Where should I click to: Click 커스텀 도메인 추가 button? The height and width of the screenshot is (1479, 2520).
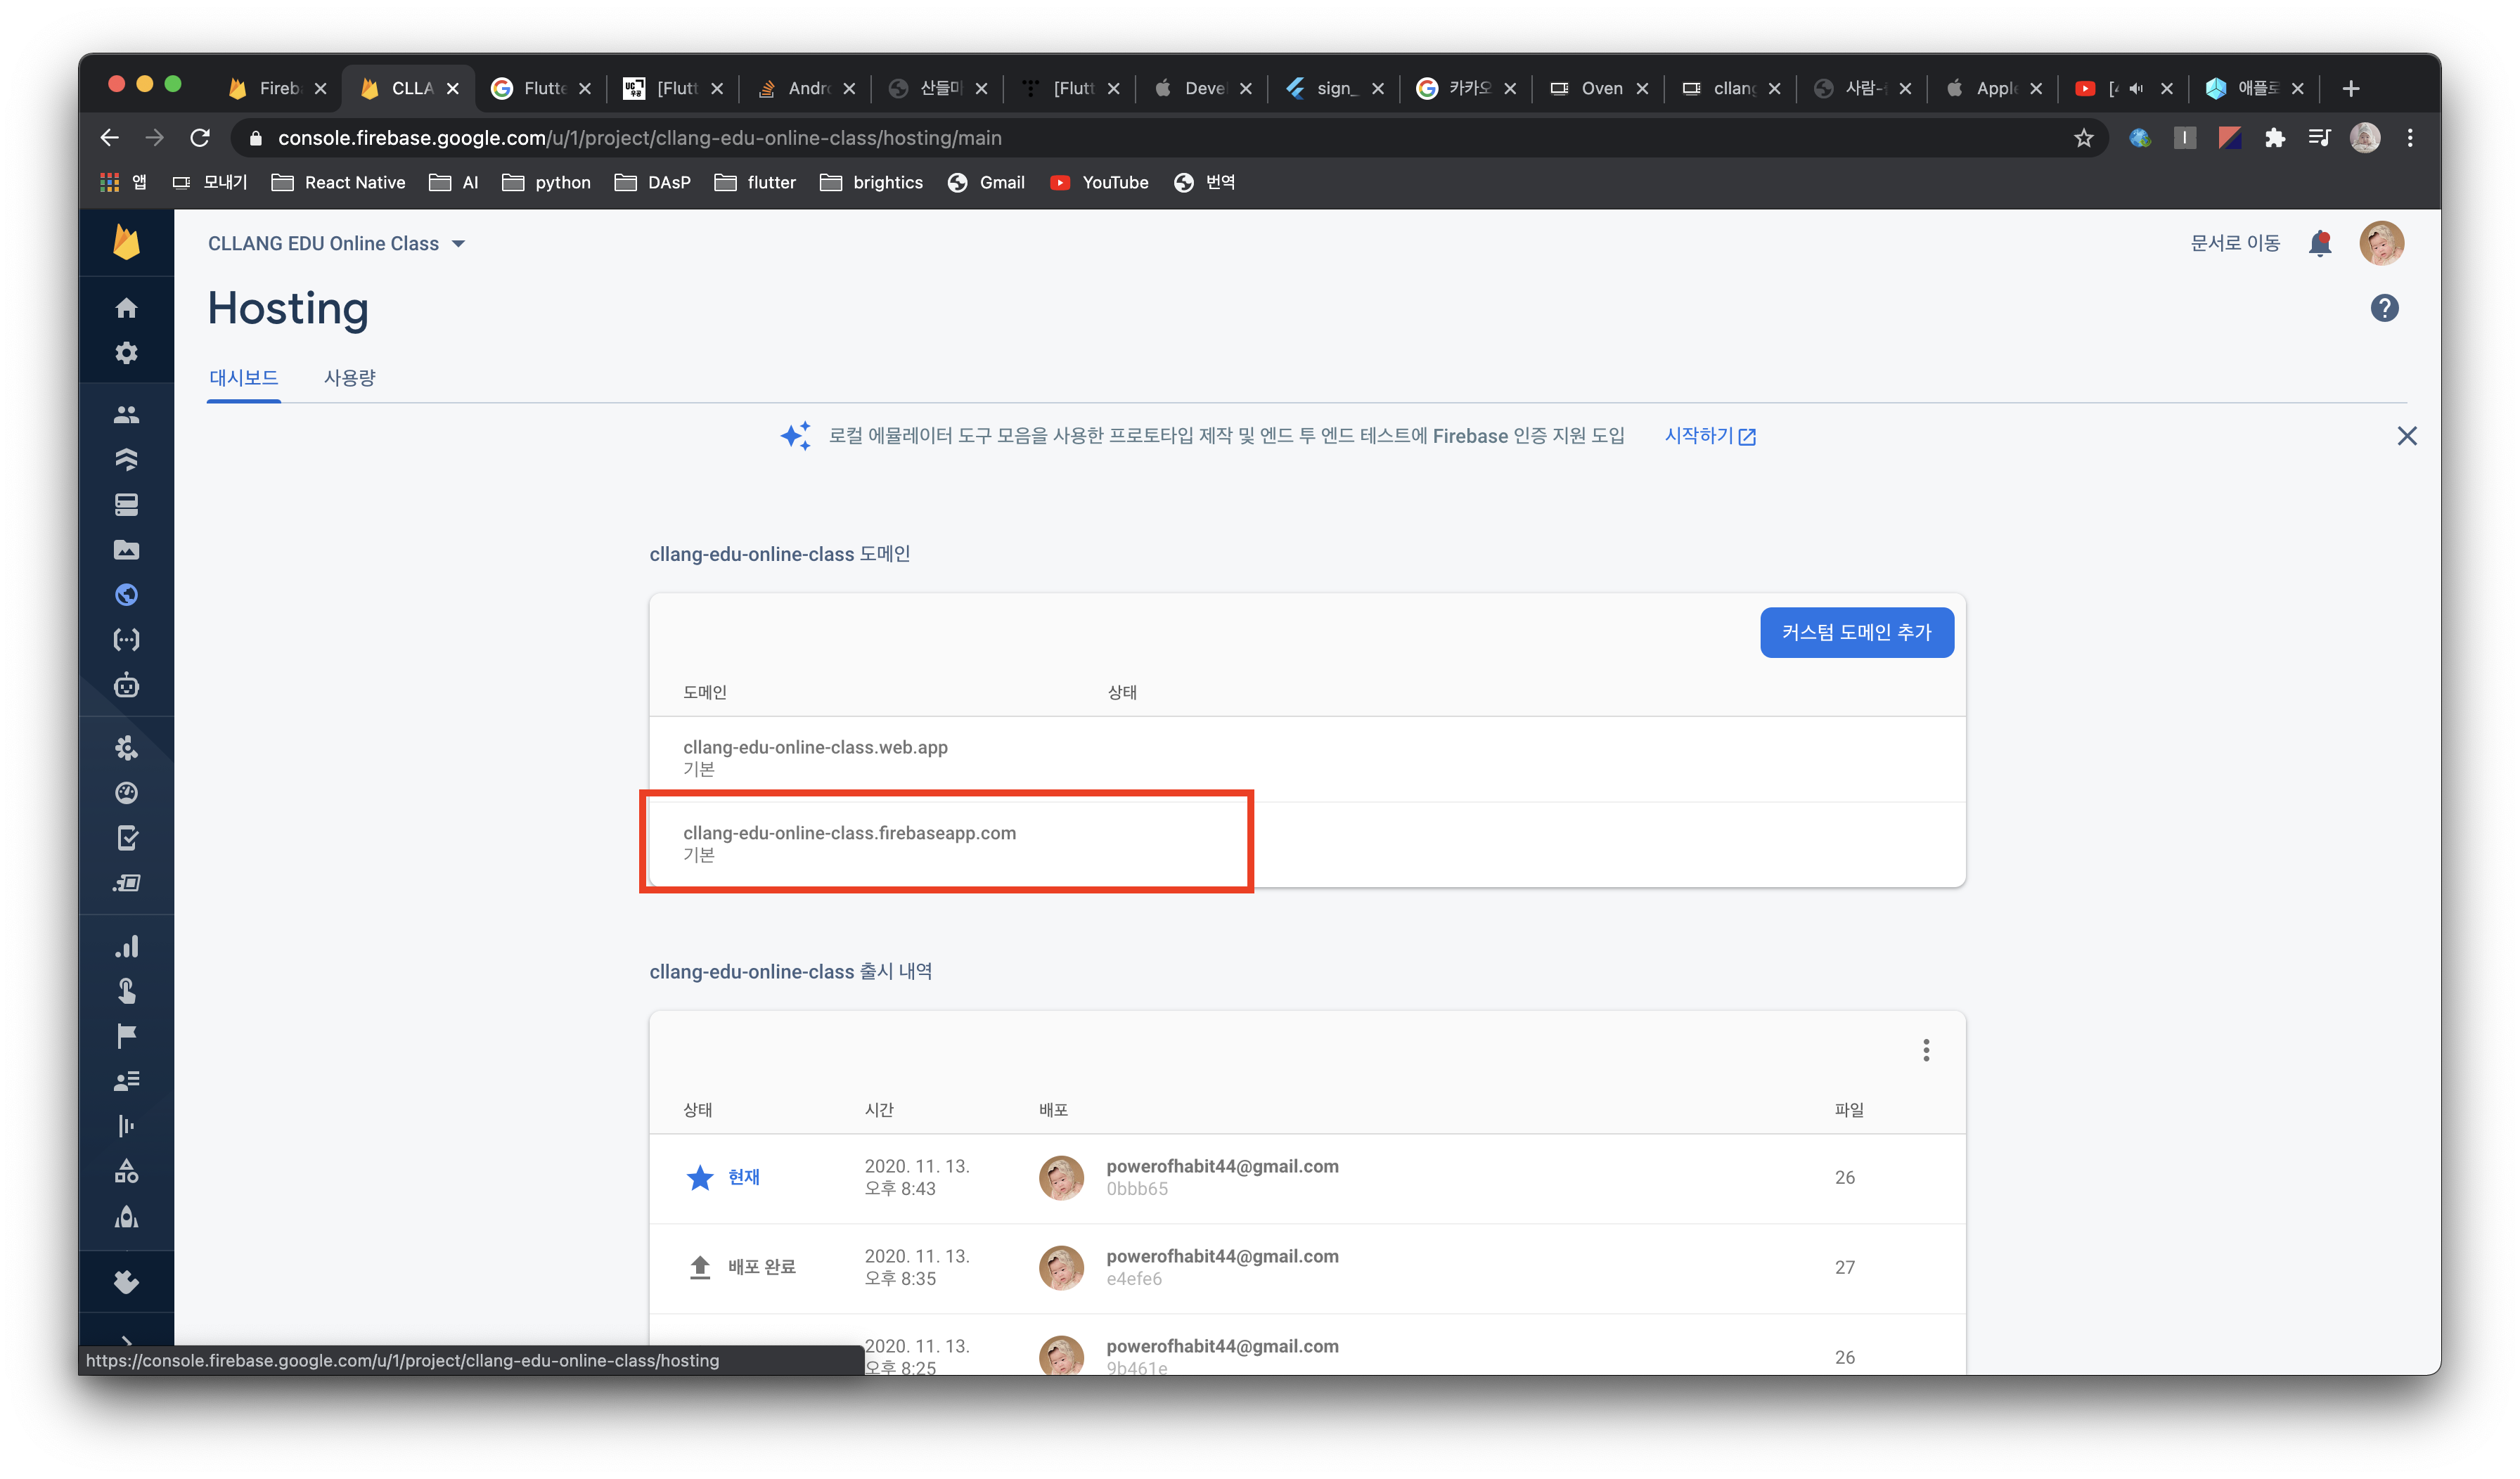(1856, 632)
